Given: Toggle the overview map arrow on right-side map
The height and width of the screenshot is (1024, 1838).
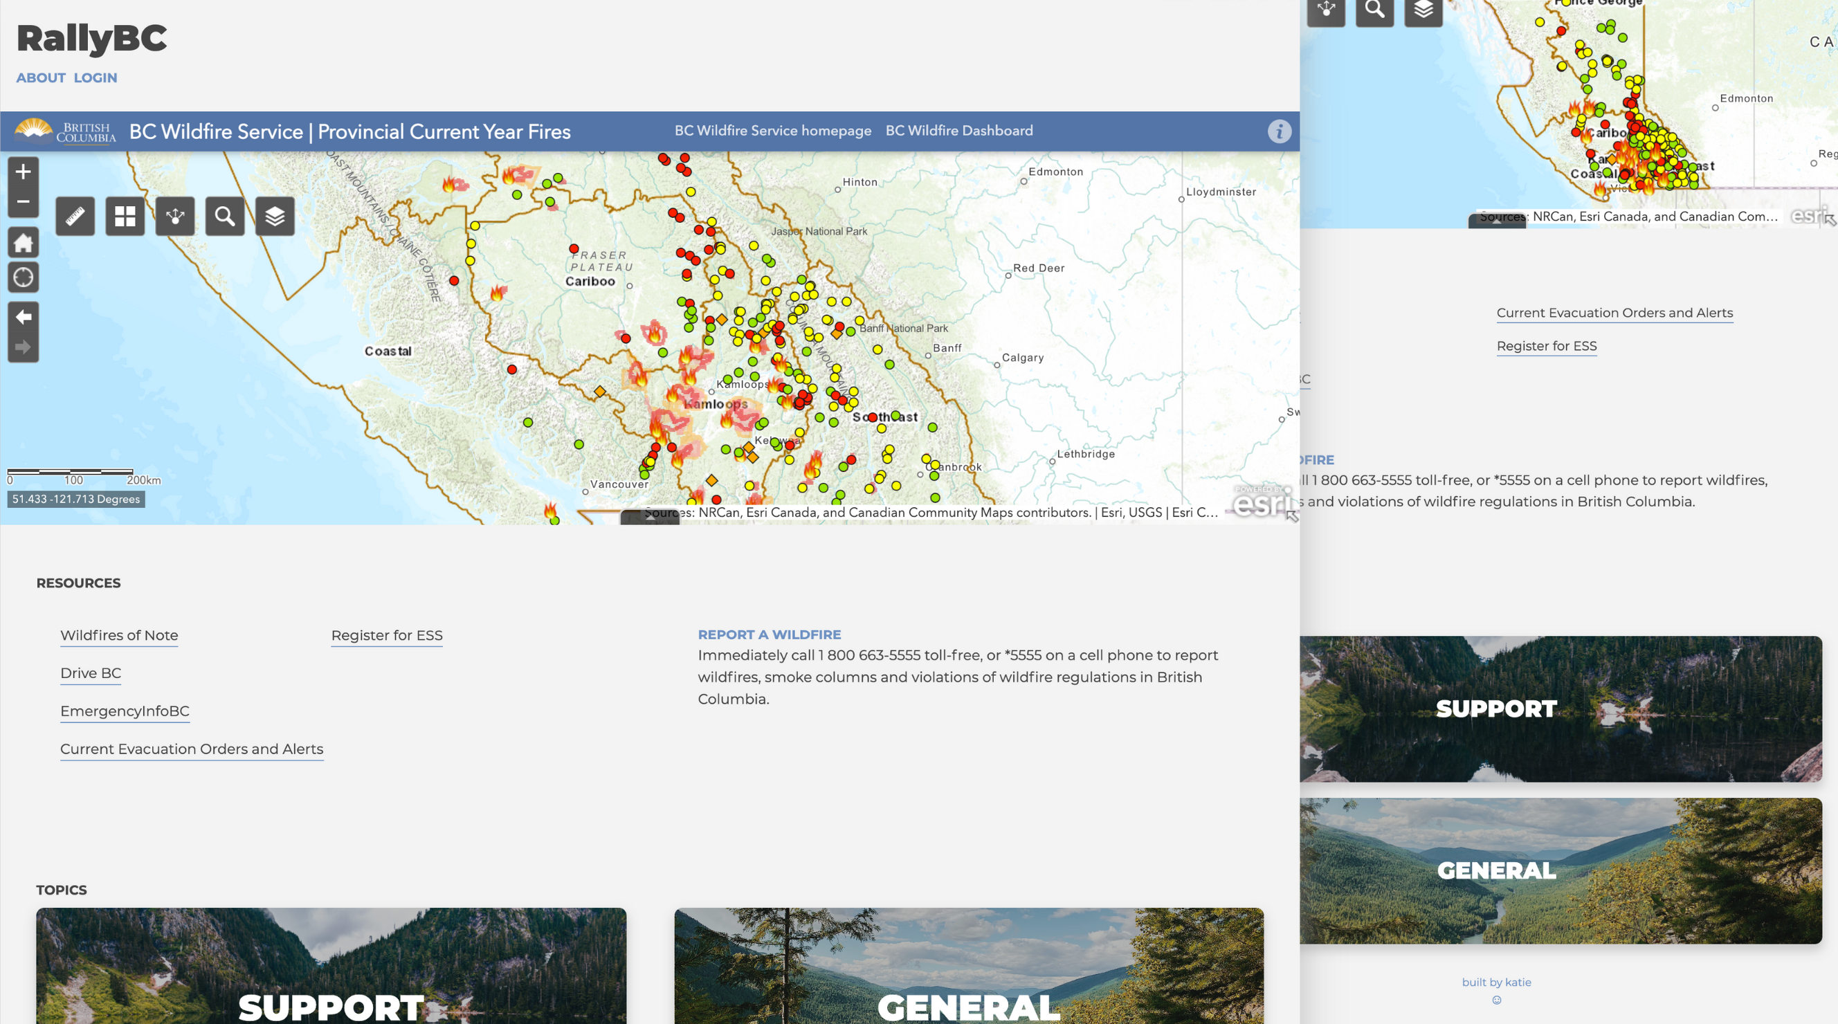Looking at the screenshot, I should coord(1831,221).
